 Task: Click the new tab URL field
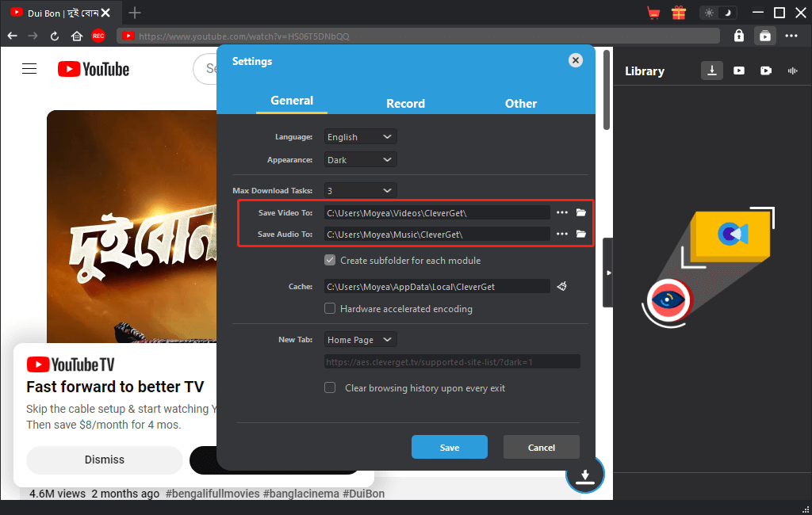tap(452, 362)
